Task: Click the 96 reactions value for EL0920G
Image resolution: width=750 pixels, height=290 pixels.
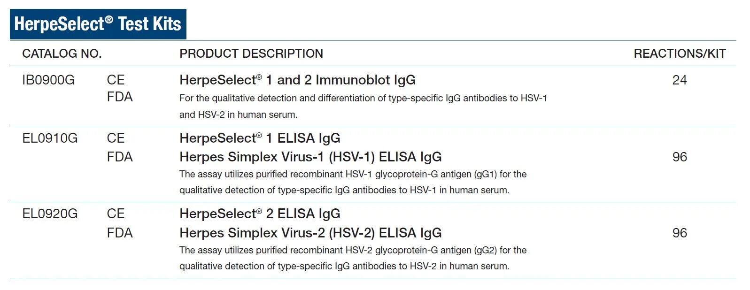Action: [x=680, y=233]
